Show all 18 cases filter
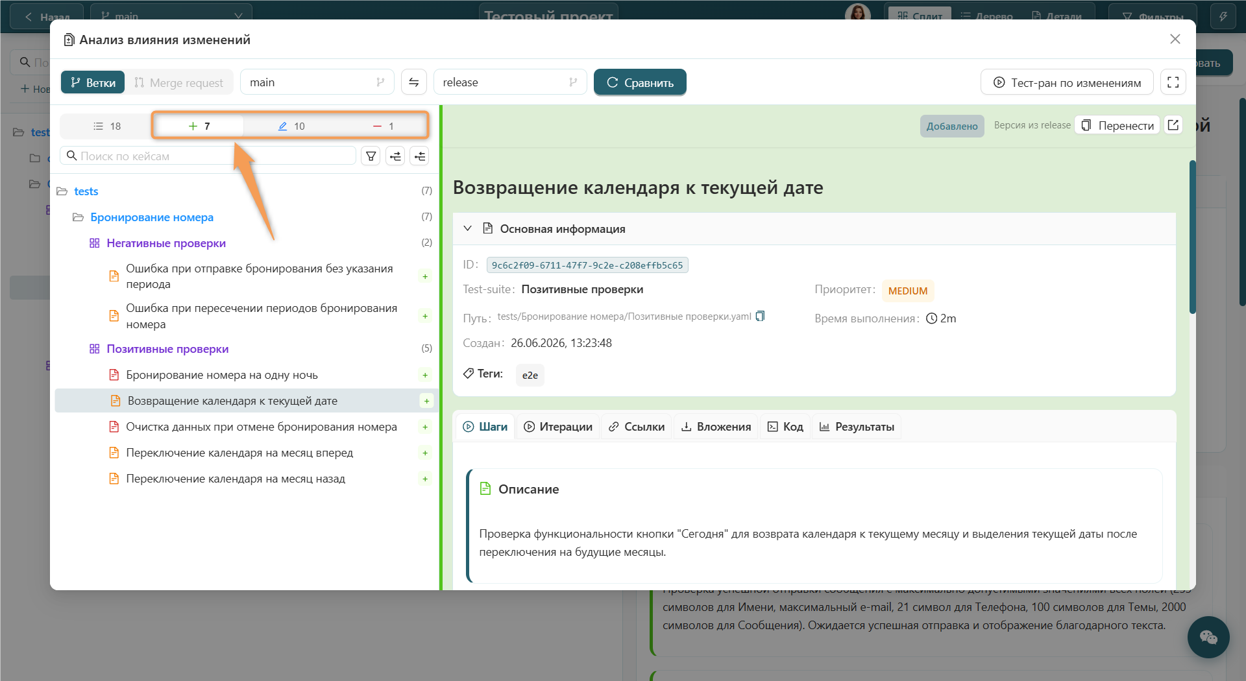This screenshot has height=681, width=1246. pos(107,126)
